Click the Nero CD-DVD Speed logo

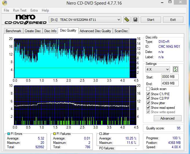[26, 19]
